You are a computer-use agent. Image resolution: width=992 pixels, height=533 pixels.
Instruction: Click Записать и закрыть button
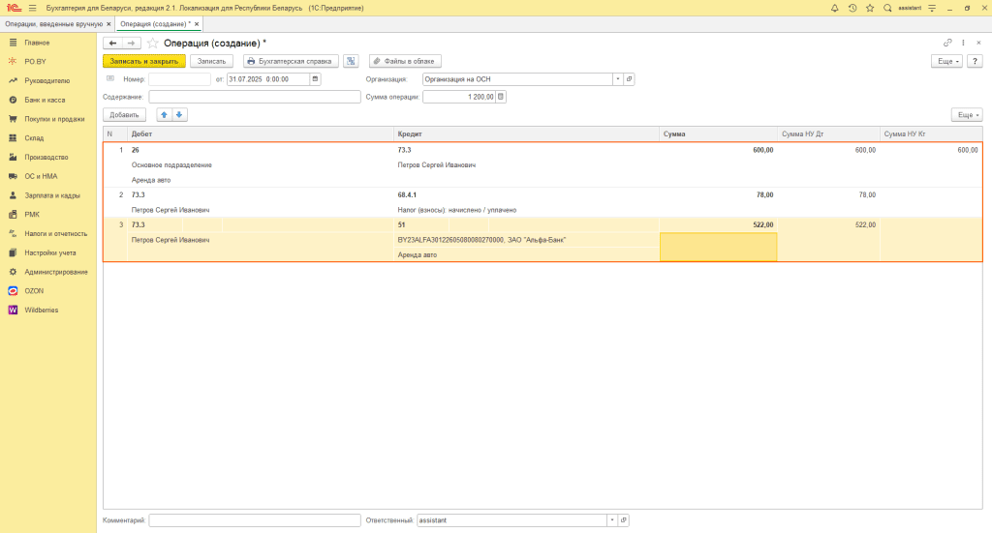(x=144, y=61)
